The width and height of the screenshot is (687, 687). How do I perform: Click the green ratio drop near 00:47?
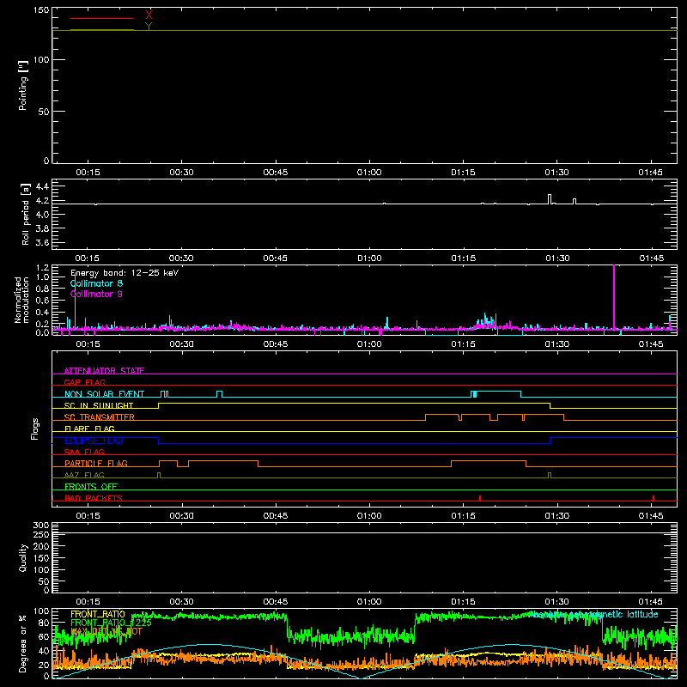click(x=288, y=626)
